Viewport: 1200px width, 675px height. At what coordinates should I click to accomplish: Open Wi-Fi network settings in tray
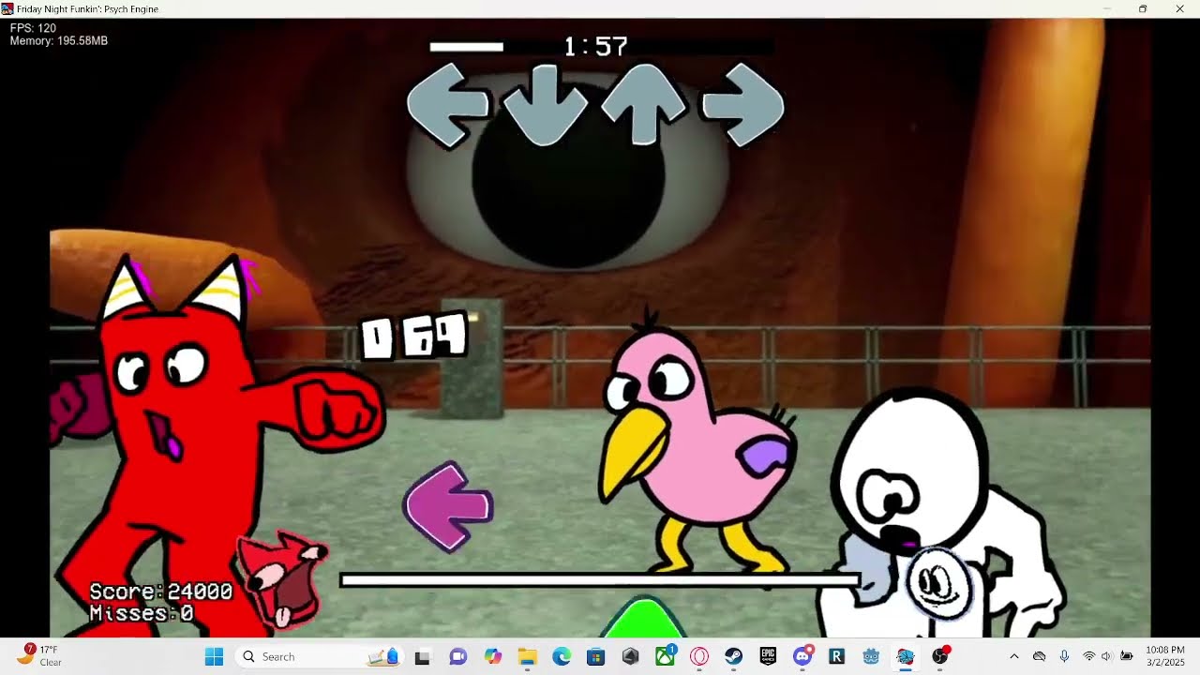1088,656
